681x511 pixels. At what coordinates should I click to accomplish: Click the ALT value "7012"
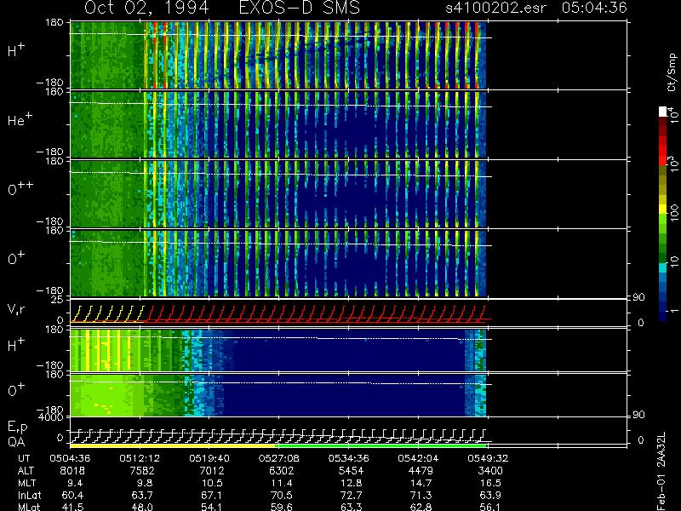[x=211, y=471]
